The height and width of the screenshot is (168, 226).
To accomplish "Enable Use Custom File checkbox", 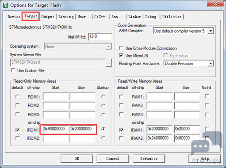I will [13, 70].
